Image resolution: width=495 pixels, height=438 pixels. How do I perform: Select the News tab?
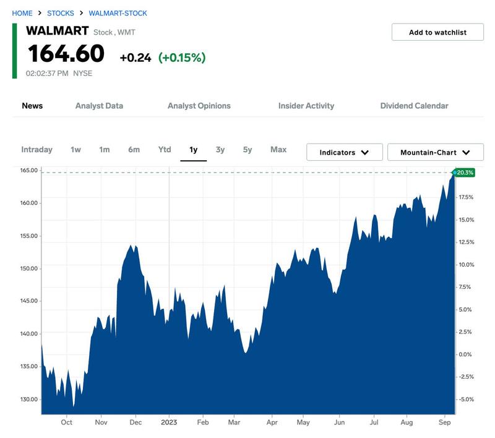32,106
